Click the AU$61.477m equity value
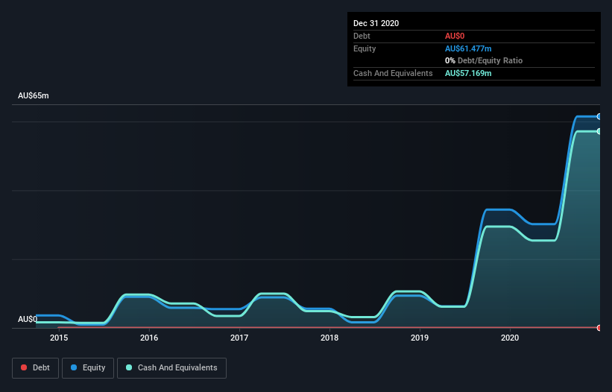The image size is (612, 392). pyautogui.click(x=468, y=48)
